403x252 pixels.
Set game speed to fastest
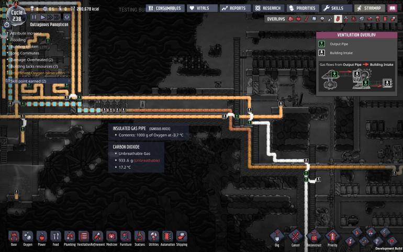click(x=57, y=17)
